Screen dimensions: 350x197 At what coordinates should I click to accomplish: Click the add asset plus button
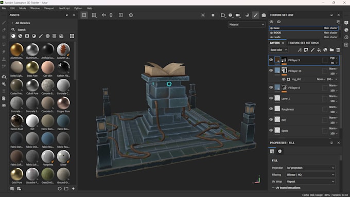pos(73,189)
